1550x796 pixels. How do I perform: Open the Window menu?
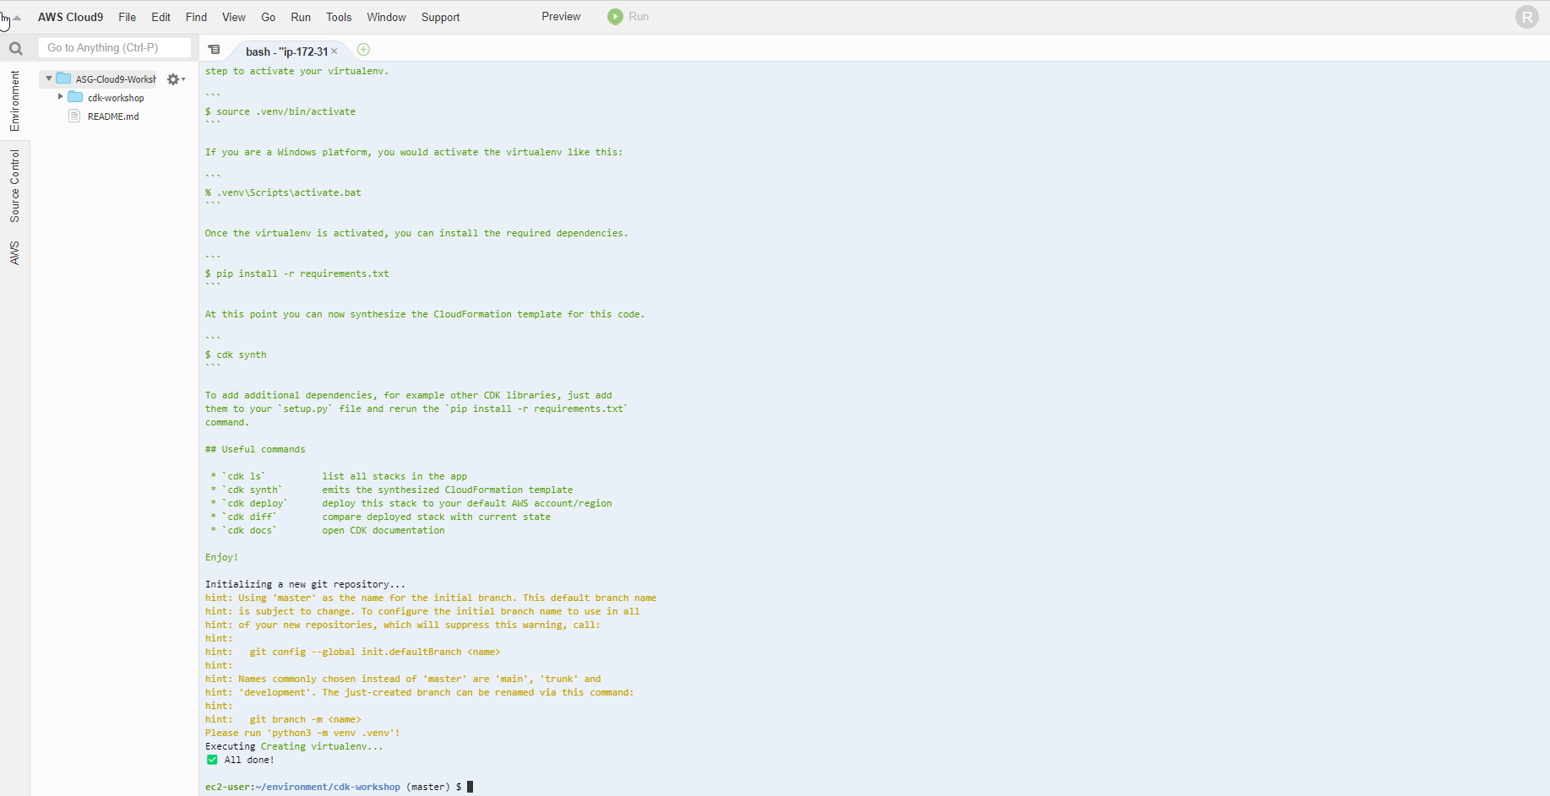[x=386, y=17]
